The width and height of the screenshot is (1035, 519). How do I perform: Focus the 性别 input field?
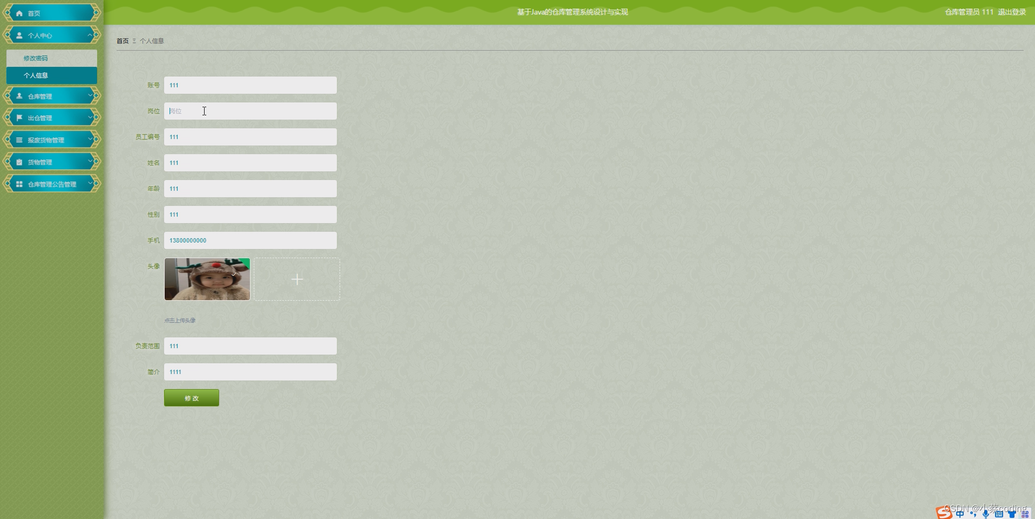click(251, 214)
